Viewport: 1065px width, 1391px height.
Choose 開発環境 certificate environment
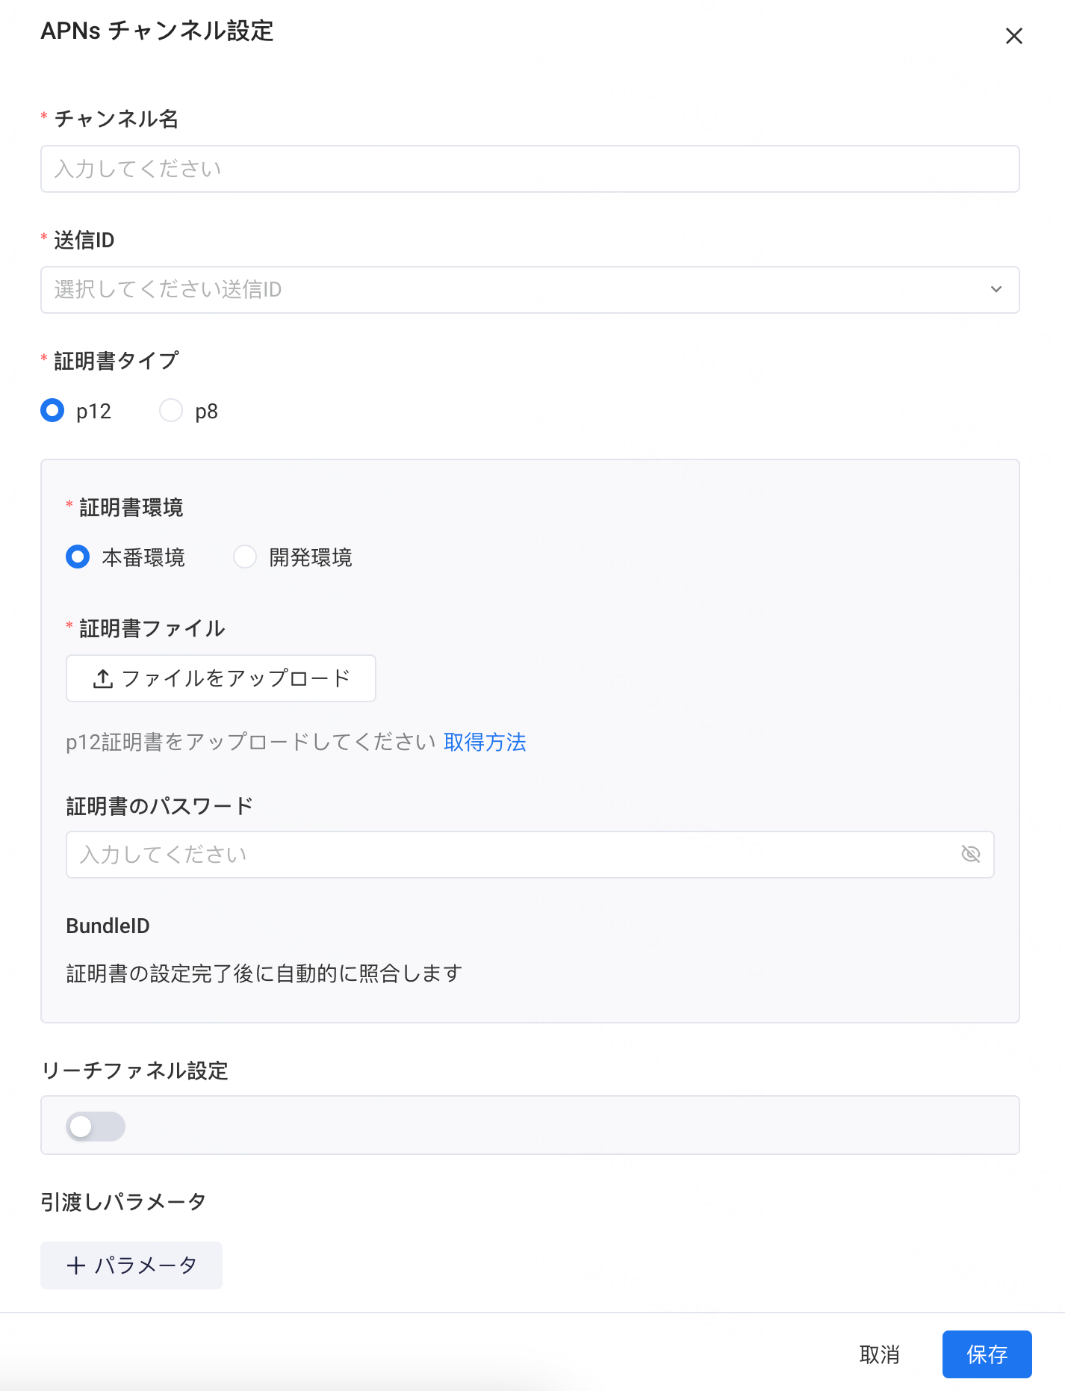pos(245,557)
